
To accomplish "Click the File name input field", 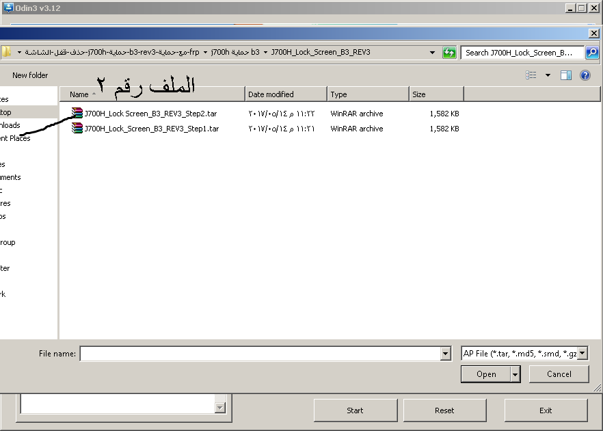I will pos(260,353).
